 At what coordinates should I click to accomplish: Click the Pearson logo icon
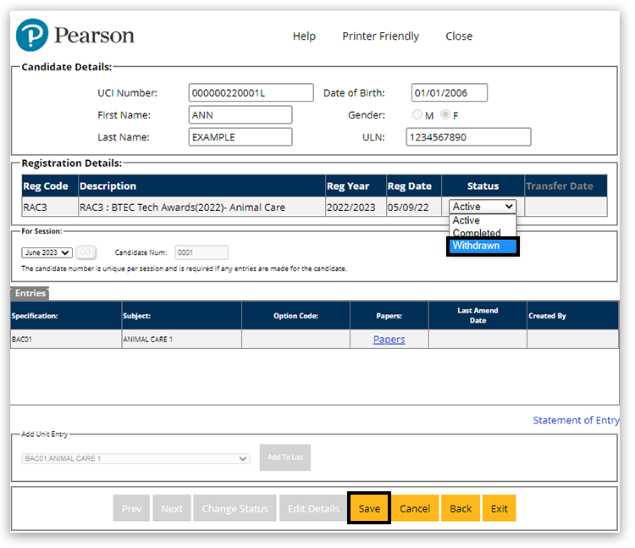(x=32, y=36)
